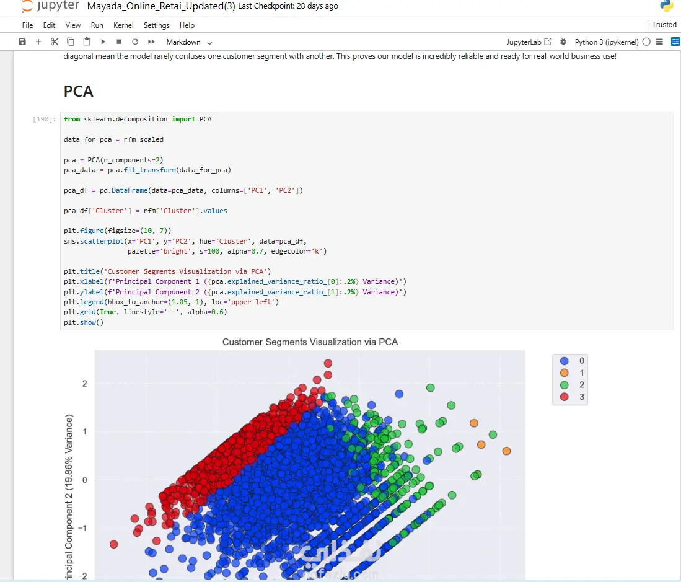This screenshot has height=582, width=681.
Task: Click the line 'from sklearn.decomposition import PCA'
Action: point(138,119)
